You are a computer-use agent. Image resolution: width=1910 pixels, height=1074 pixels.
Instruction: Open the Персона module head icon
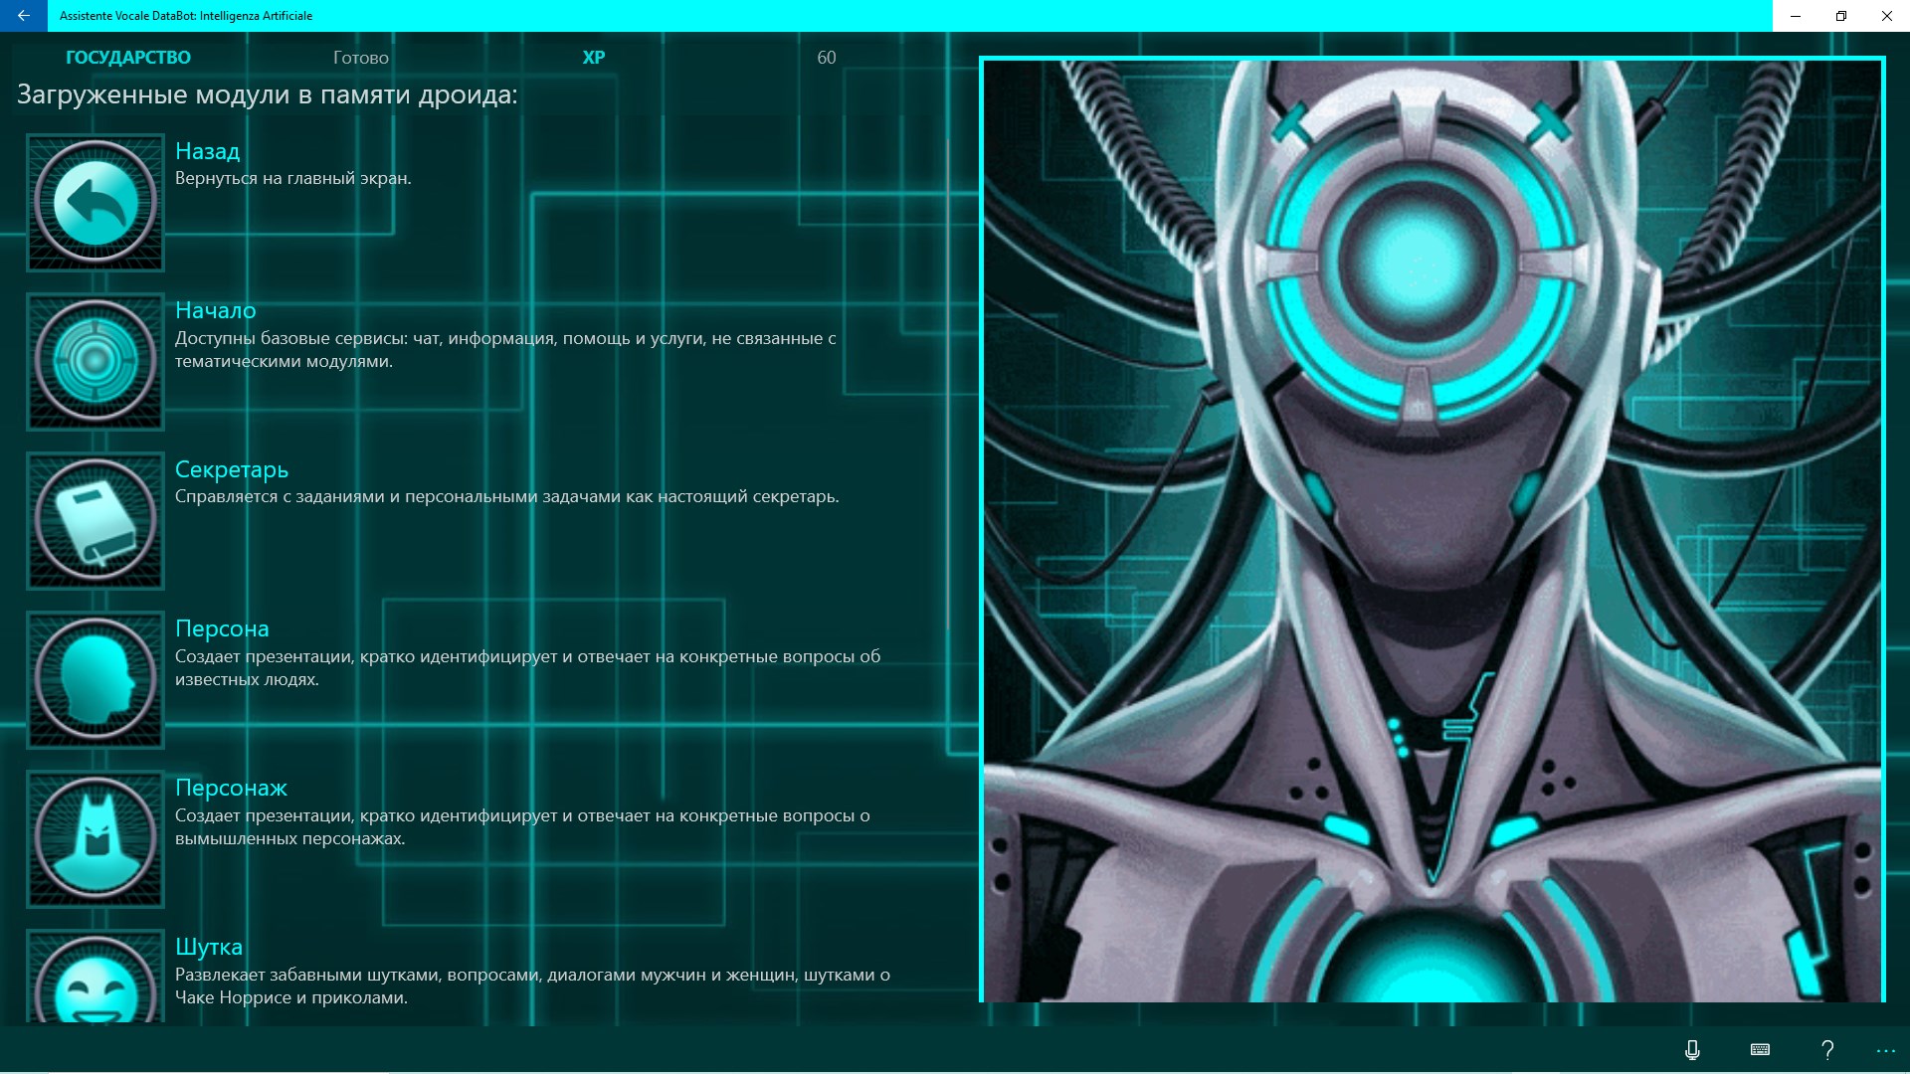[x=95, y=680]
